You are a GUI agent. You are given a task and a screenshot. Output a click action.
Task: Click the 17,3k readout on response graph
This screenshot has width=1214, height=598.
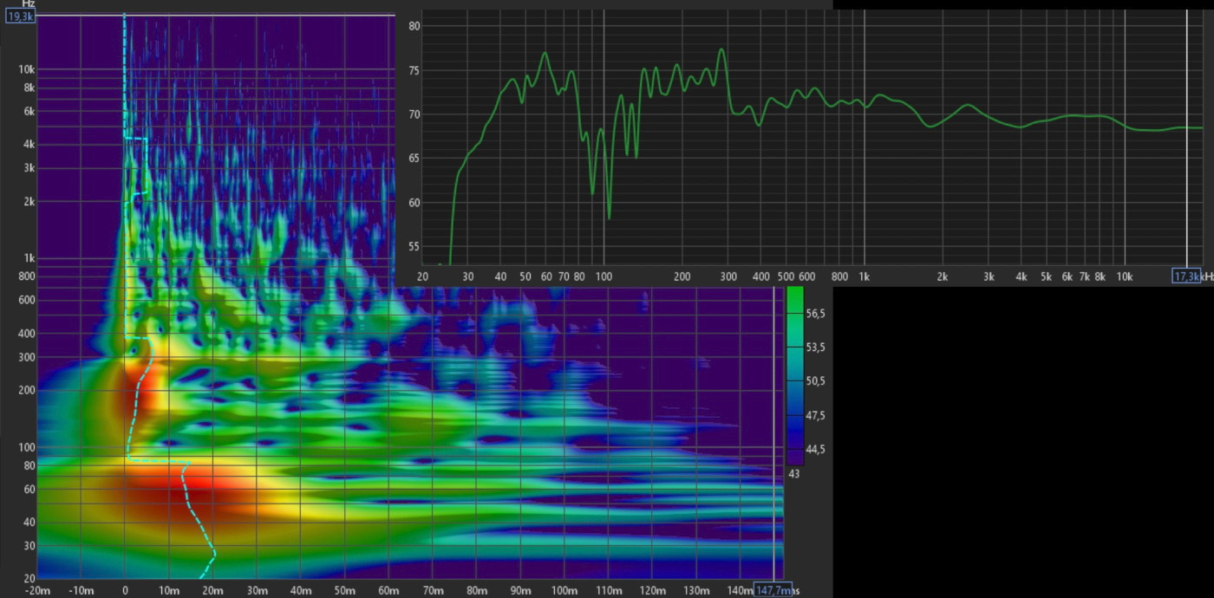pyautogui.click(x=1185, y=276)
